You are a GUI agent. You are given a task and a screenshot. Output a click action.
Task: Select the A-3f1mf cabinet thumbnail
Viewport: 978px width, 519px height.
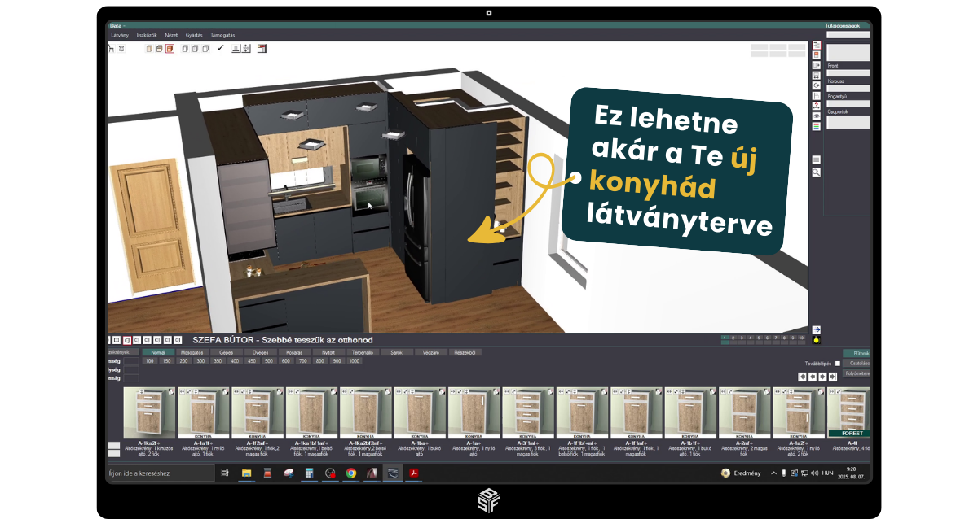click(x=528, y=412)
